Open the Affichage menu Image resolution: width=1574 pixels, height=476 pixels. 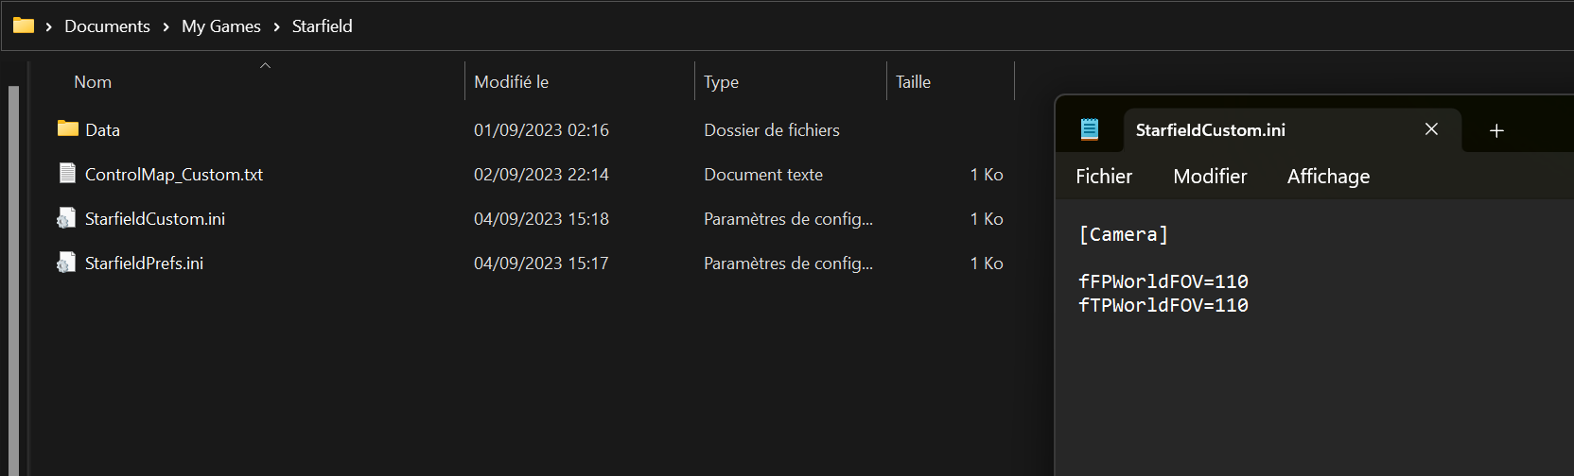(x=1328, y=177)
